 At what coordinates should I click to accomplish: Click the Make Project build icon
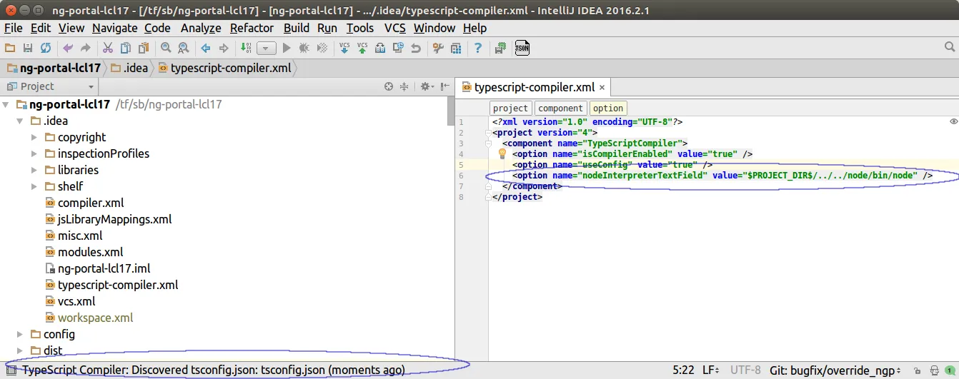point(246,48)
